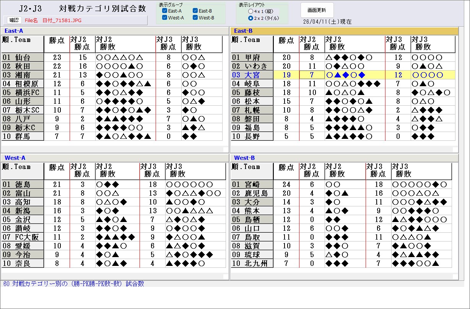
Task: Toggle the East-A checkbox
Action: [165, 11]
